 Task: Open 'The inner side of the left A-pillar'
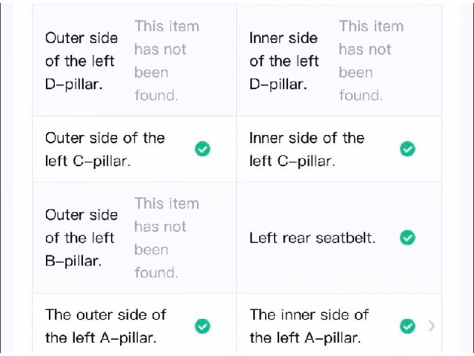[309, 326]
